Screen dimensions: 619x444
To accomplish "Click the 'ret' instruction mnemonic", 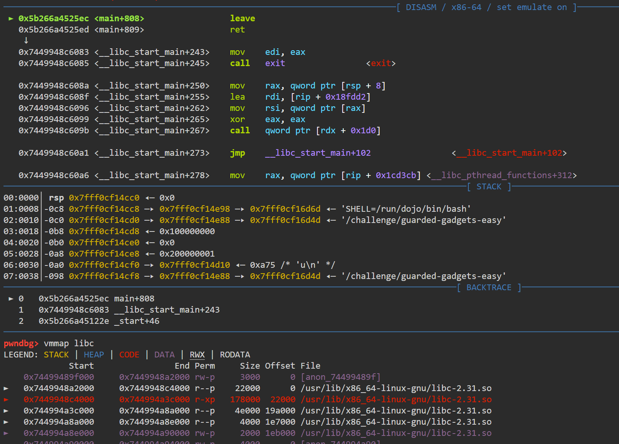I will [x=237, y=30].
